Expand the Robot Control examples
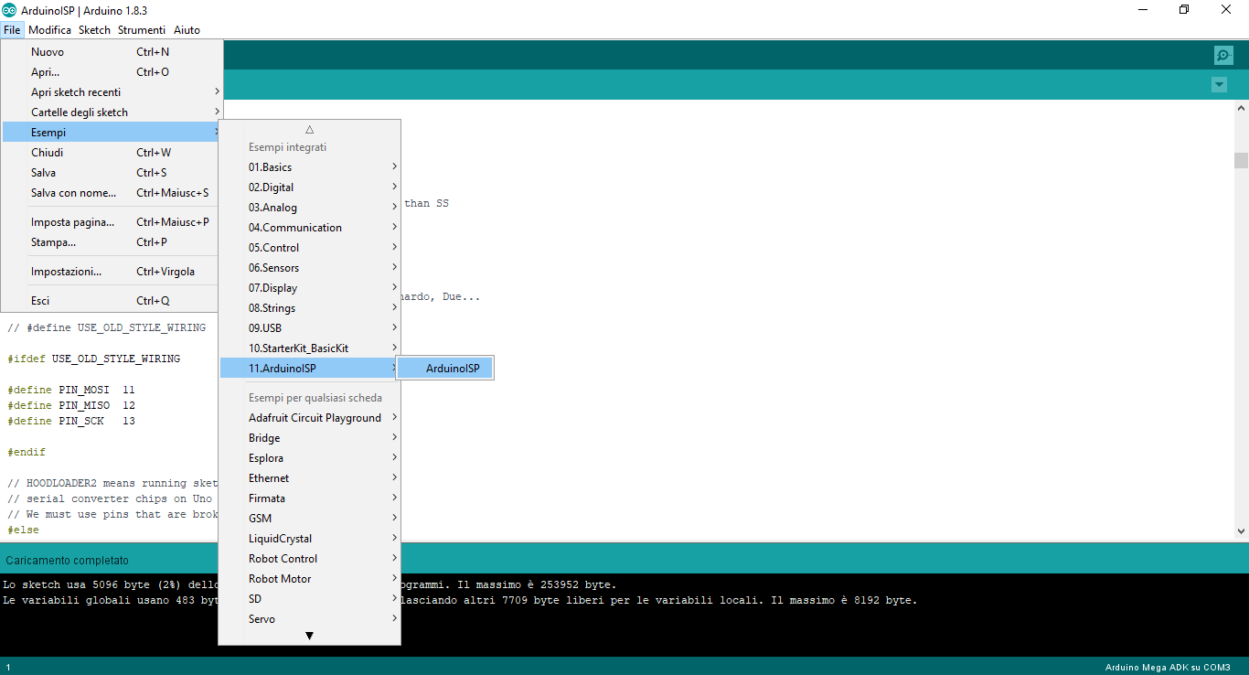 (x=309, y=559)
